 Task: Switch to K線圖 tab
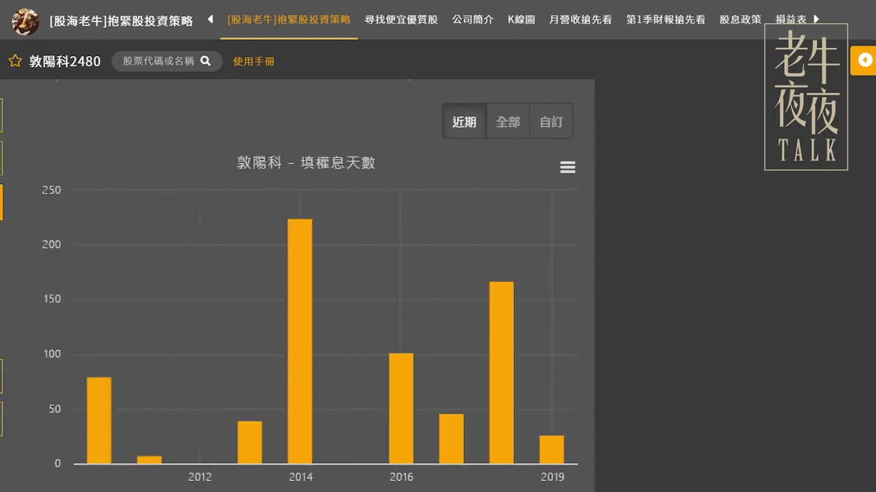[521, 19]
